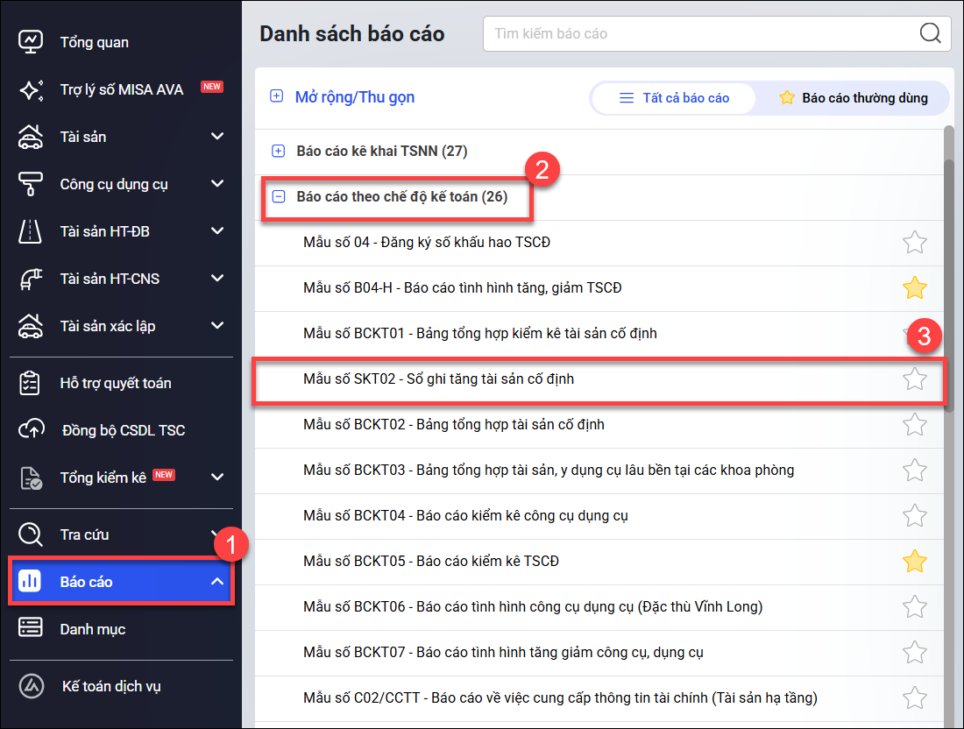Viewport: 964px width, 729px height.
Task: Click the search magnifier icon
Action: pyautogui.click(x=930, y=34)
